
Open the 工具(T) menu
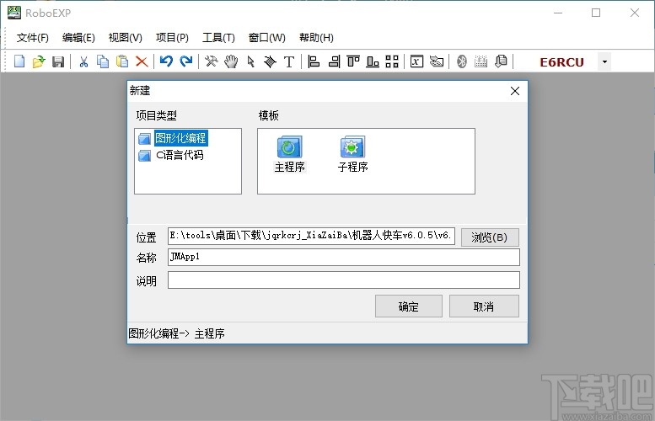tap(218, 38)
